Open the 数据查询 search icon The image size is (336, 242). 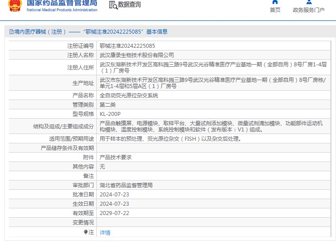coord(113,5)
